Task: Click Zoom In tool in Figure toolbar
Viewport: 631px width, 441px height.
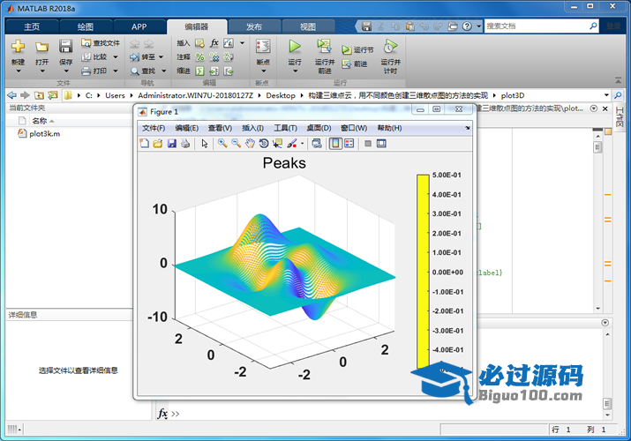Action: [x=222, y=144]
